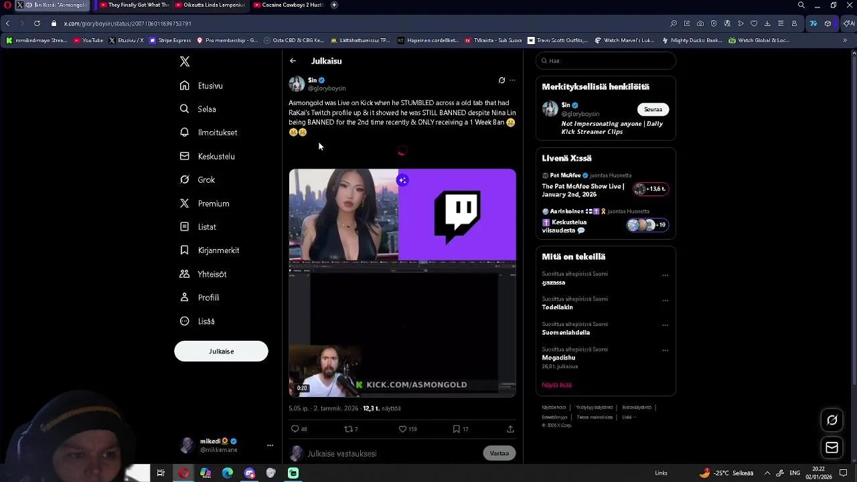Switch to Oikeutta Linda Lampenius tab
The width and height of the screenshot is (857, 482).
[211, 5]
